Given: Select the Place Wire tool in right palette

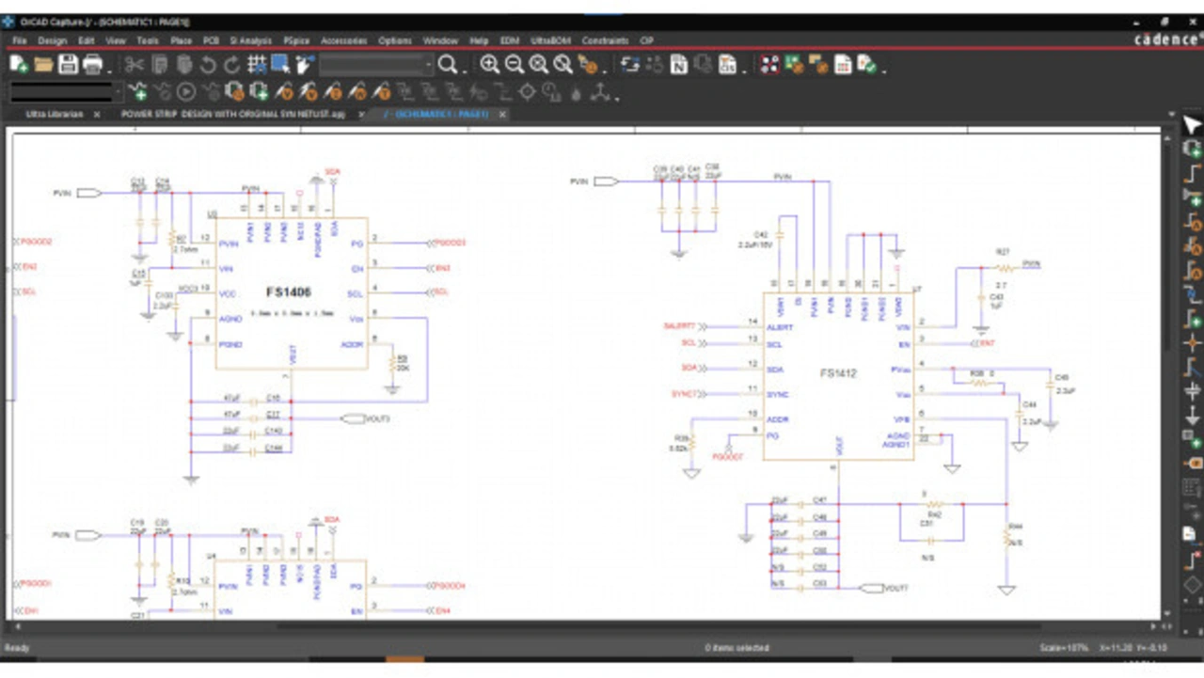Looking at the screenshot, I should pos(1192,173).
